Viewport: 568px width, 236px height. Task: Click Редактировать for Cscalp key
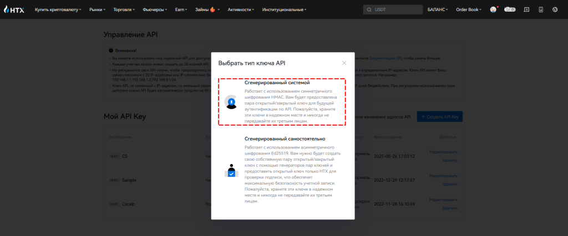click(x=443, y=199)
